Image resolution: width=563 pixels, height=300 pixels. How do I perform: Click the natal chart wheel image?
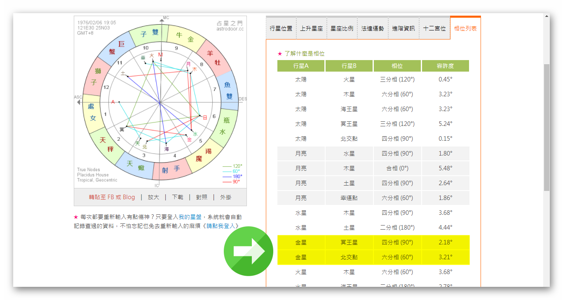click(160, 102)
